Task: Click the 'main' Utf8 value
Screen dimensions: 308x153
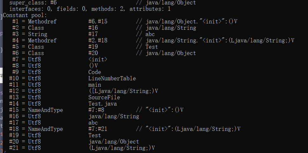Action: pos(94,85)
